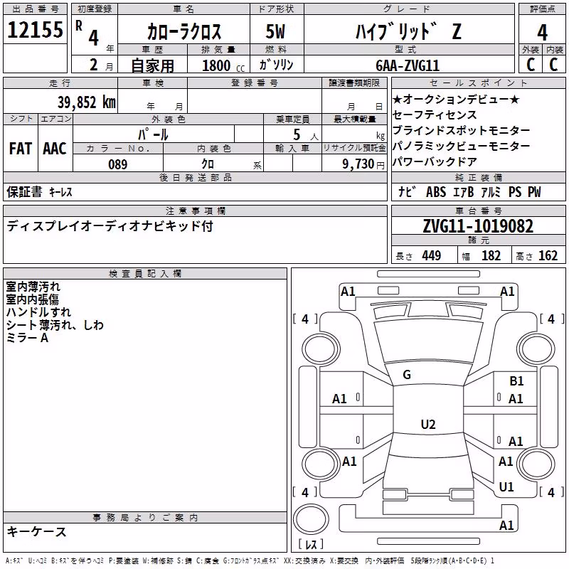Click the color number 089
The image size is (569, 569).
pyautogui.click(x=118, y=164)
